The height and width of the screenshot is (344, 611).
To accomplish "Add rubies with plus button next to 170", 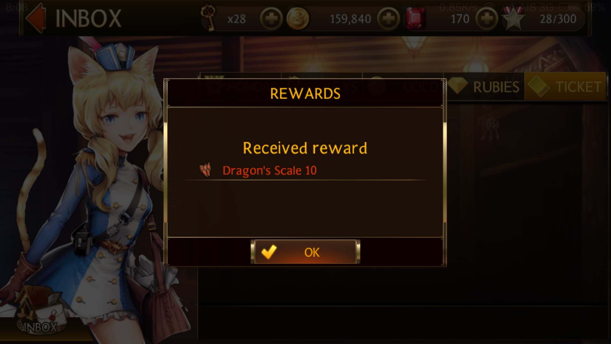I will 487,19.
